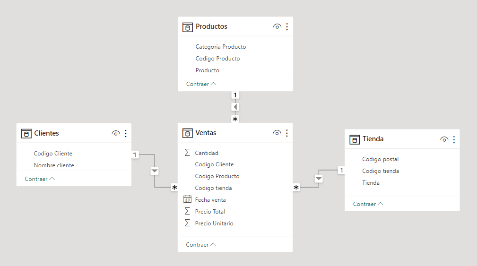Open the Ventas more options menu

coord(287,133)
